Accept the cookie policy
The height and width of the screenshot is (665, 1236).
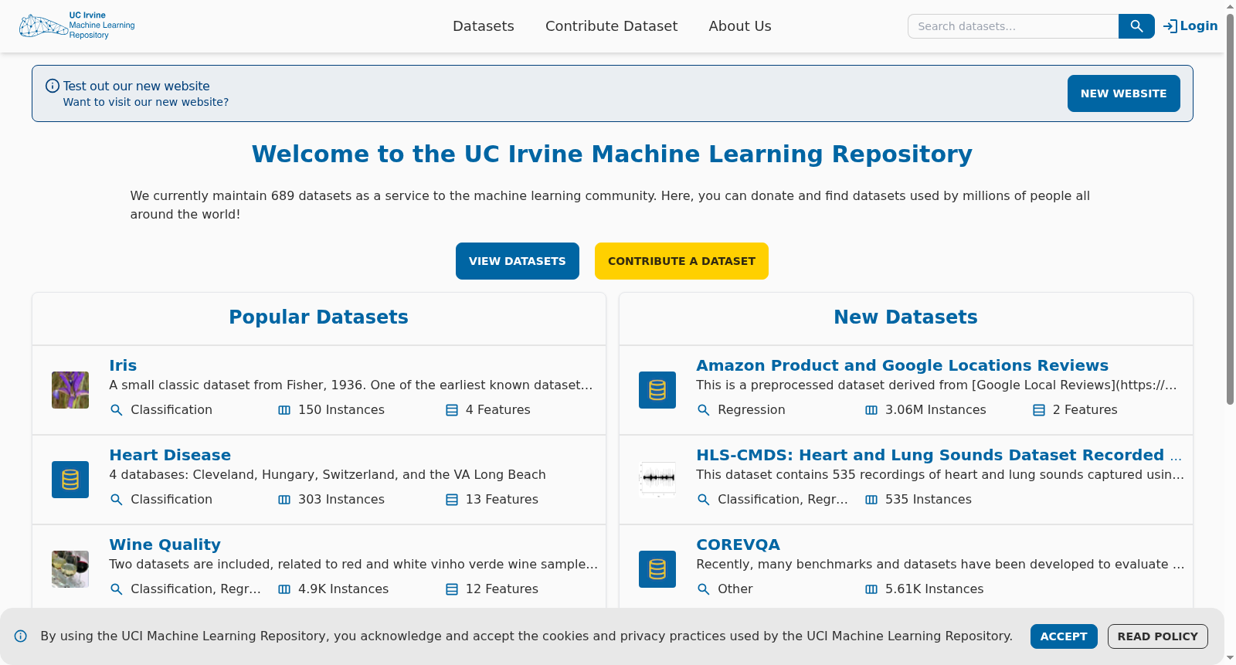click(1064, 636)
